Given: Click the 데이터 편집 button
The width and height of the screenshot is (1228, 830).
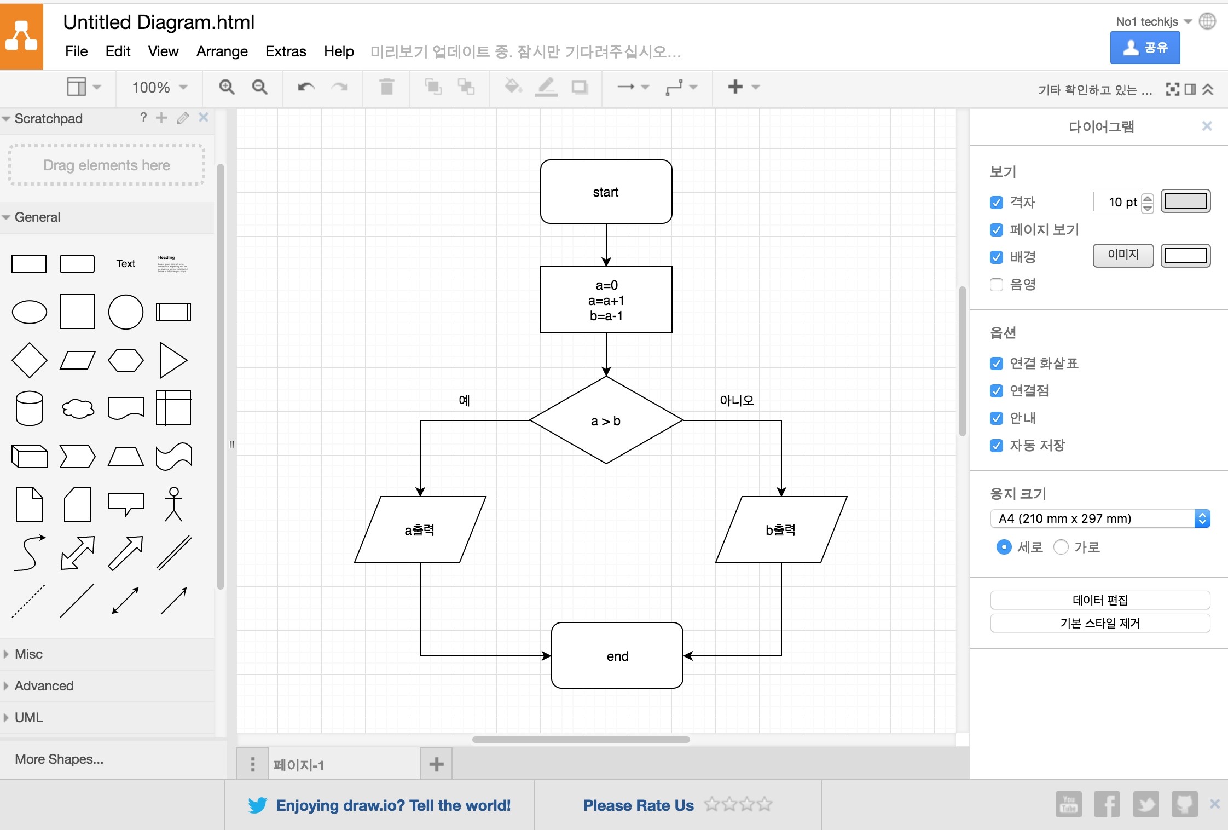Looking at the screenshot, I should [1100, 600].
